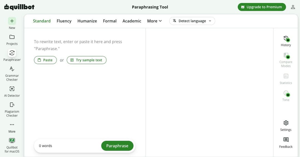This screenshot has width=300, height=157.
Task: Open paraphrase History panel
Action: (286, 41)
